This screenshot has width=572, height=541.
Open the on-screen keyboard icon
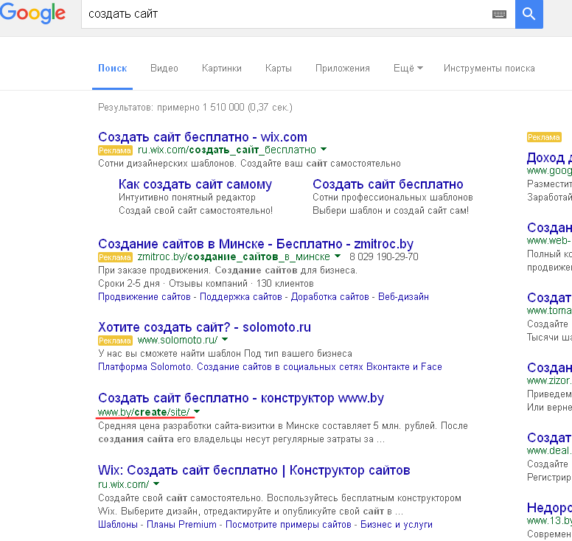click(499, 14)
